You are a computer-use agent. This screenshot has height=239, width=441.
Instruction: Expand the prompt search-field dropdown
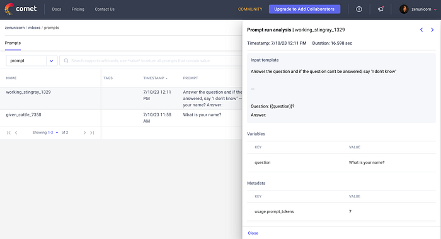pyautogui.click(x=51, y=60)
